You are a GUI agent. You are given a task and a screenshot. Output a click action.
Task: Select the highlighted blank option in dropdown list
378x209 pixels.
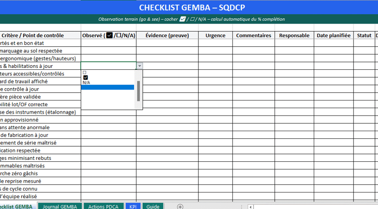point(108,87)
